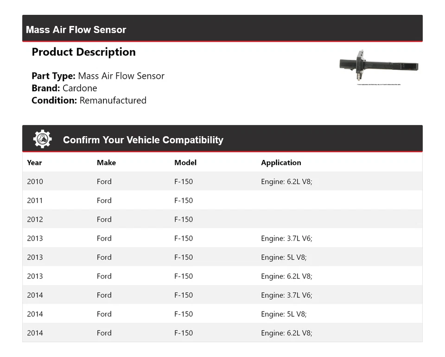The image size is (445, 357).
Task: Click the 2014 Engine: 5L V8 application cell
Action: pyautogui.click(x=284, y=314)
